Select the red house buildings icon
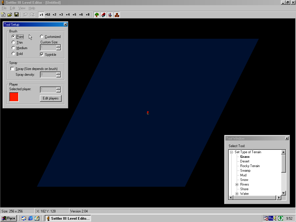 tap(103, 15)
